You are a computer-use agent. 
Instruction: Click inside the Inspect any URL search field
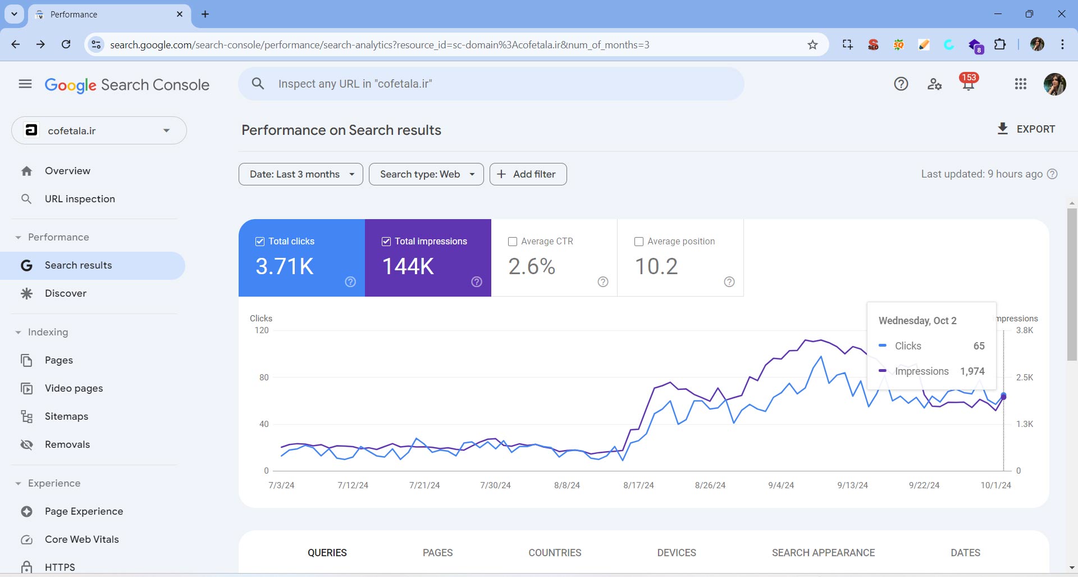point(491,84)
